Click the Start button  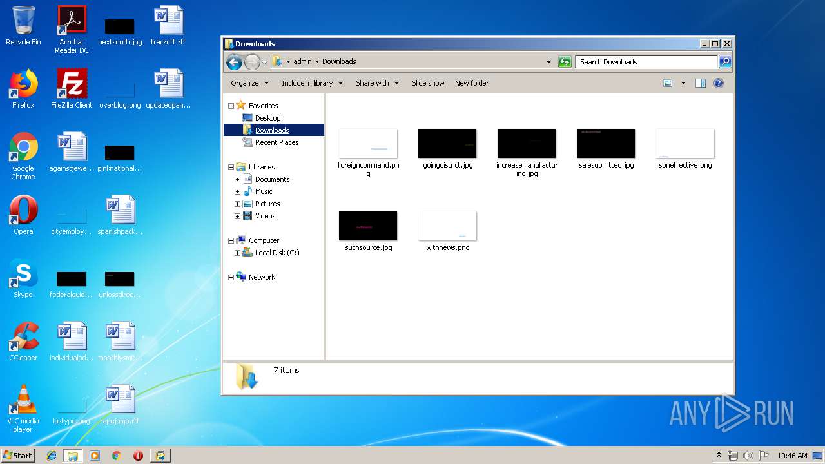tap(17, 455)
